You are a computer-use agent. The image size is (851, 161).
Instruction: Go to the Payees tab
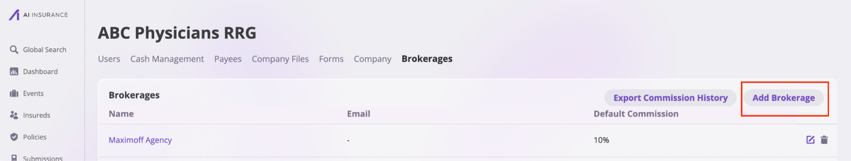228,59
